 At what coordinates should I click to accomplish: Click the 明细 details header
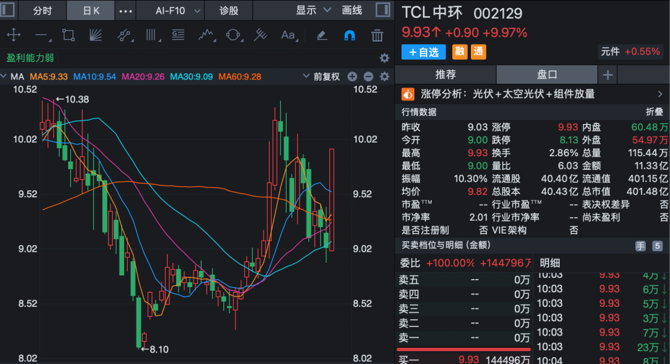pyautogui.click(x=550, y=263)
